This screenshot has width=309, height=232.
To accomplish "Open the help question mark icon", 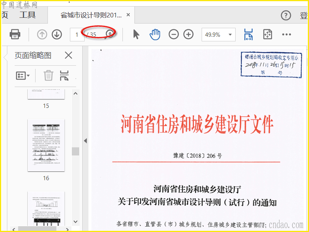I will pos(286,15).
